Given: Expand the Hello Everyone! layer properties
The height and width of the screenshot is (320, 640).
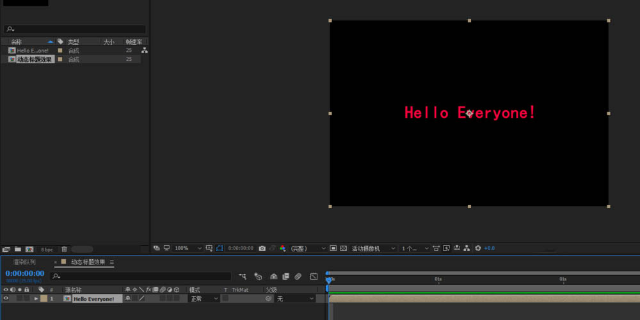Looking at the screenshot, I should point(36,299).
